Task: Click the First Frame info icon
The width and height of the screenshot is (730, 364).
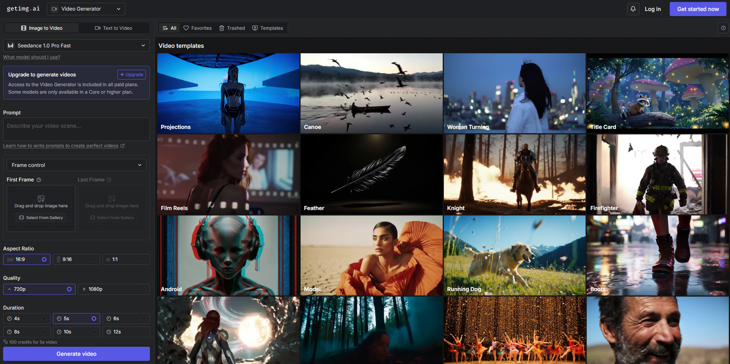Action: click(39, 180)
